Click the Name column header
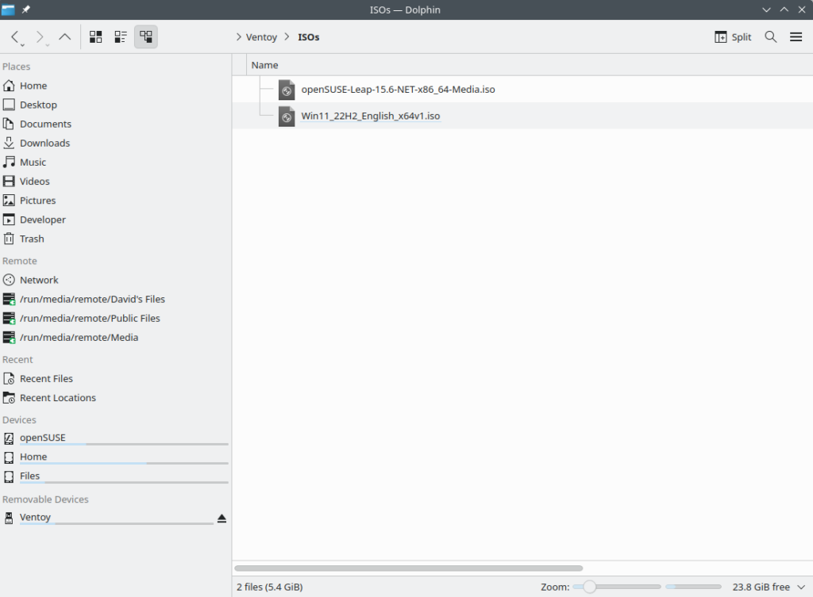 pyautogui.click(x=264, y=65)
